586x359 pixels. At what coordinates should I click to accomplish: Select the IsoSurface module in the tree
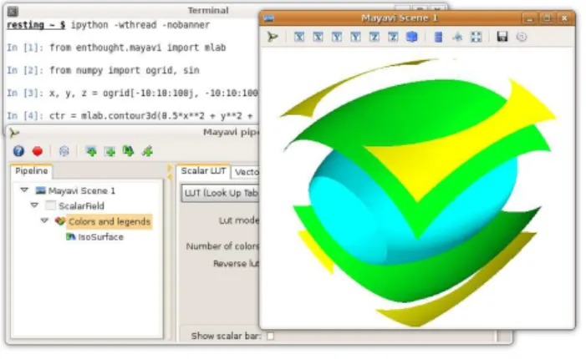click(100, 237)
